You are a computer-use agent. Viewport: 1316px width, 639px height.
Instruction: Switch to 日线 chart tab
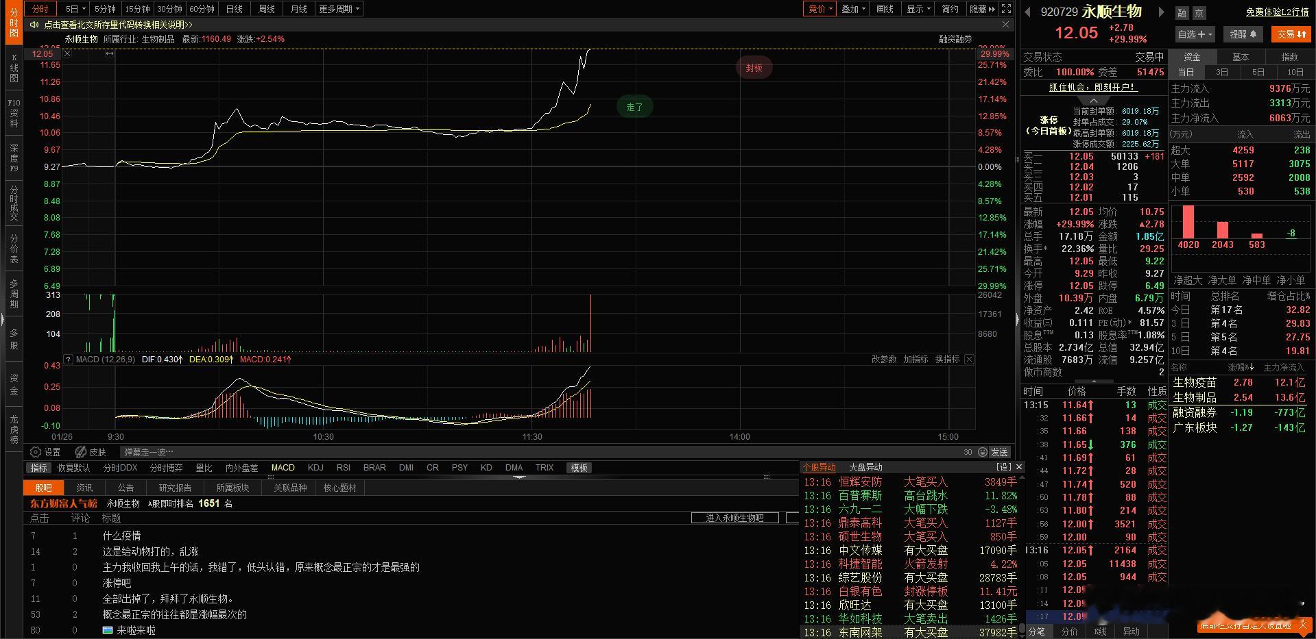tap(235, 9)
